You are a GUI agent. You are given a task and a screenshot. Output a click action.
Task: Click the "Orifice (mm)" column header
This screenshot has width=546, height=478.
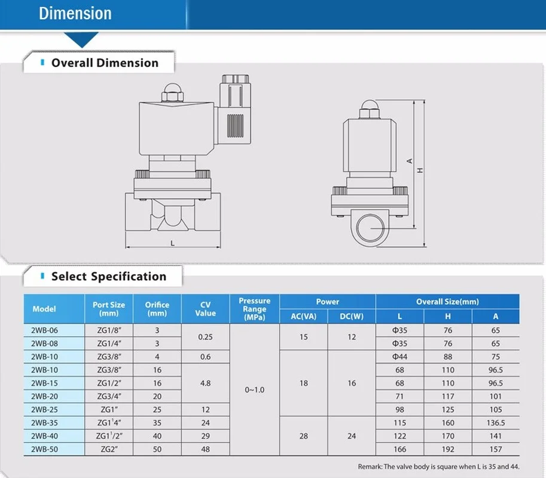(157, 309)
